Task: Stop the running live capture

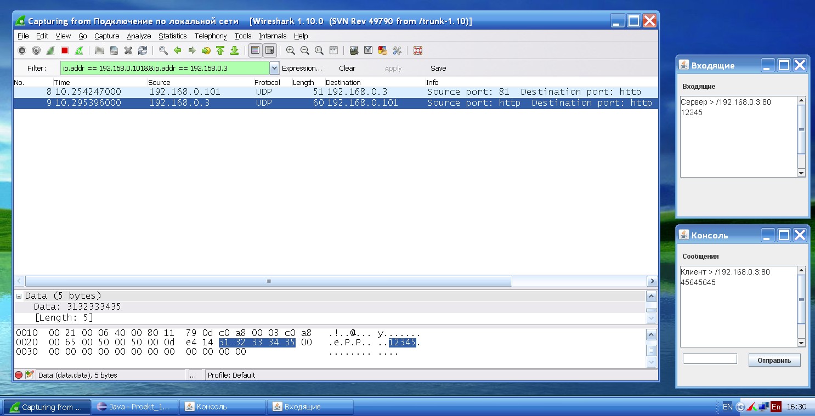Action: tap(65, 50)
